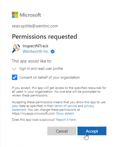Click the blue verified publisher badge
This screenshot has height=147, width=118.
tap(53, 52)
